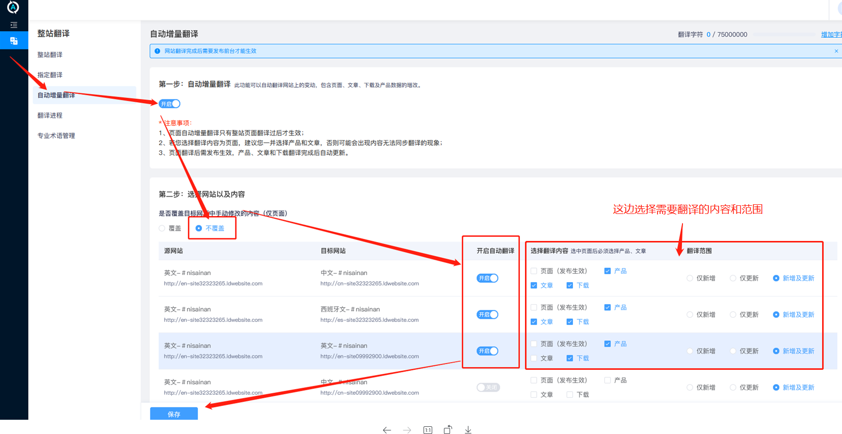The height and width of the screenshot is (434, 842).
Task: Select 仅新增 scope for the Spanish target site
Action: tap(690, 315)
